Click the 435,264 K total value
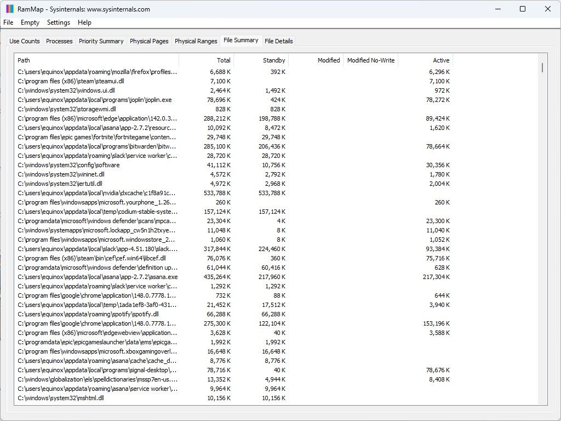Screen dimensions: 561x421 pos(217,277)
